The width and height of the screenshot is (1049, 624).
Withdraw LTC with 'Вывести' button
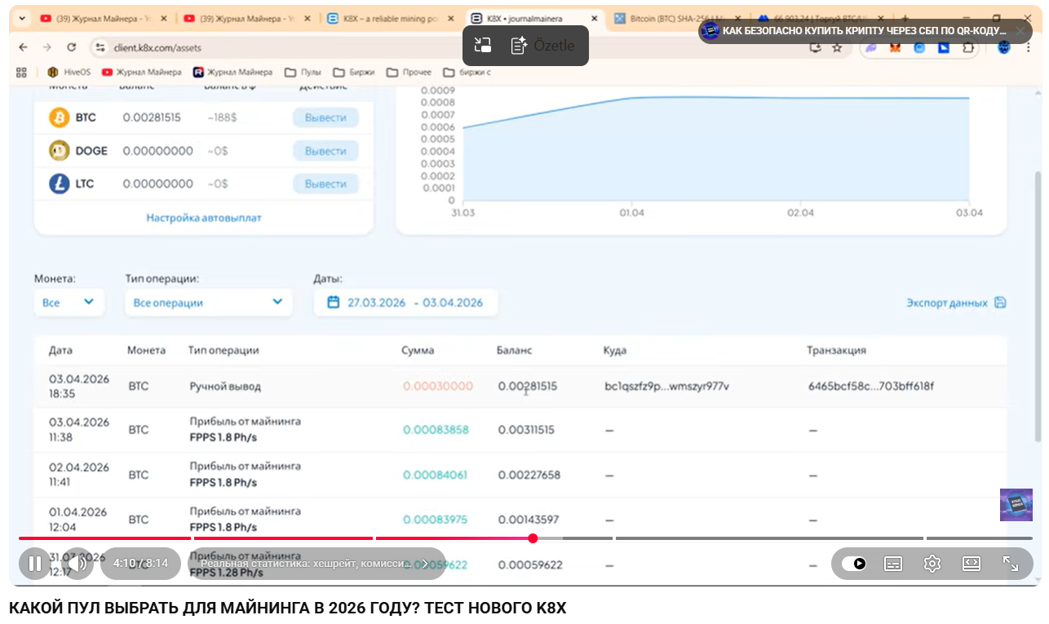[325, 184]
